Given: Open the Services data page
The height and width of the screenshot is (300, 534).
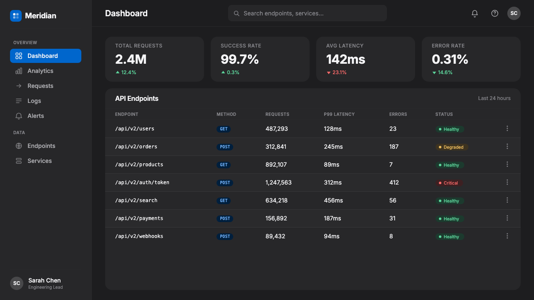Looking at the screenshot, I should pos(45,161).
